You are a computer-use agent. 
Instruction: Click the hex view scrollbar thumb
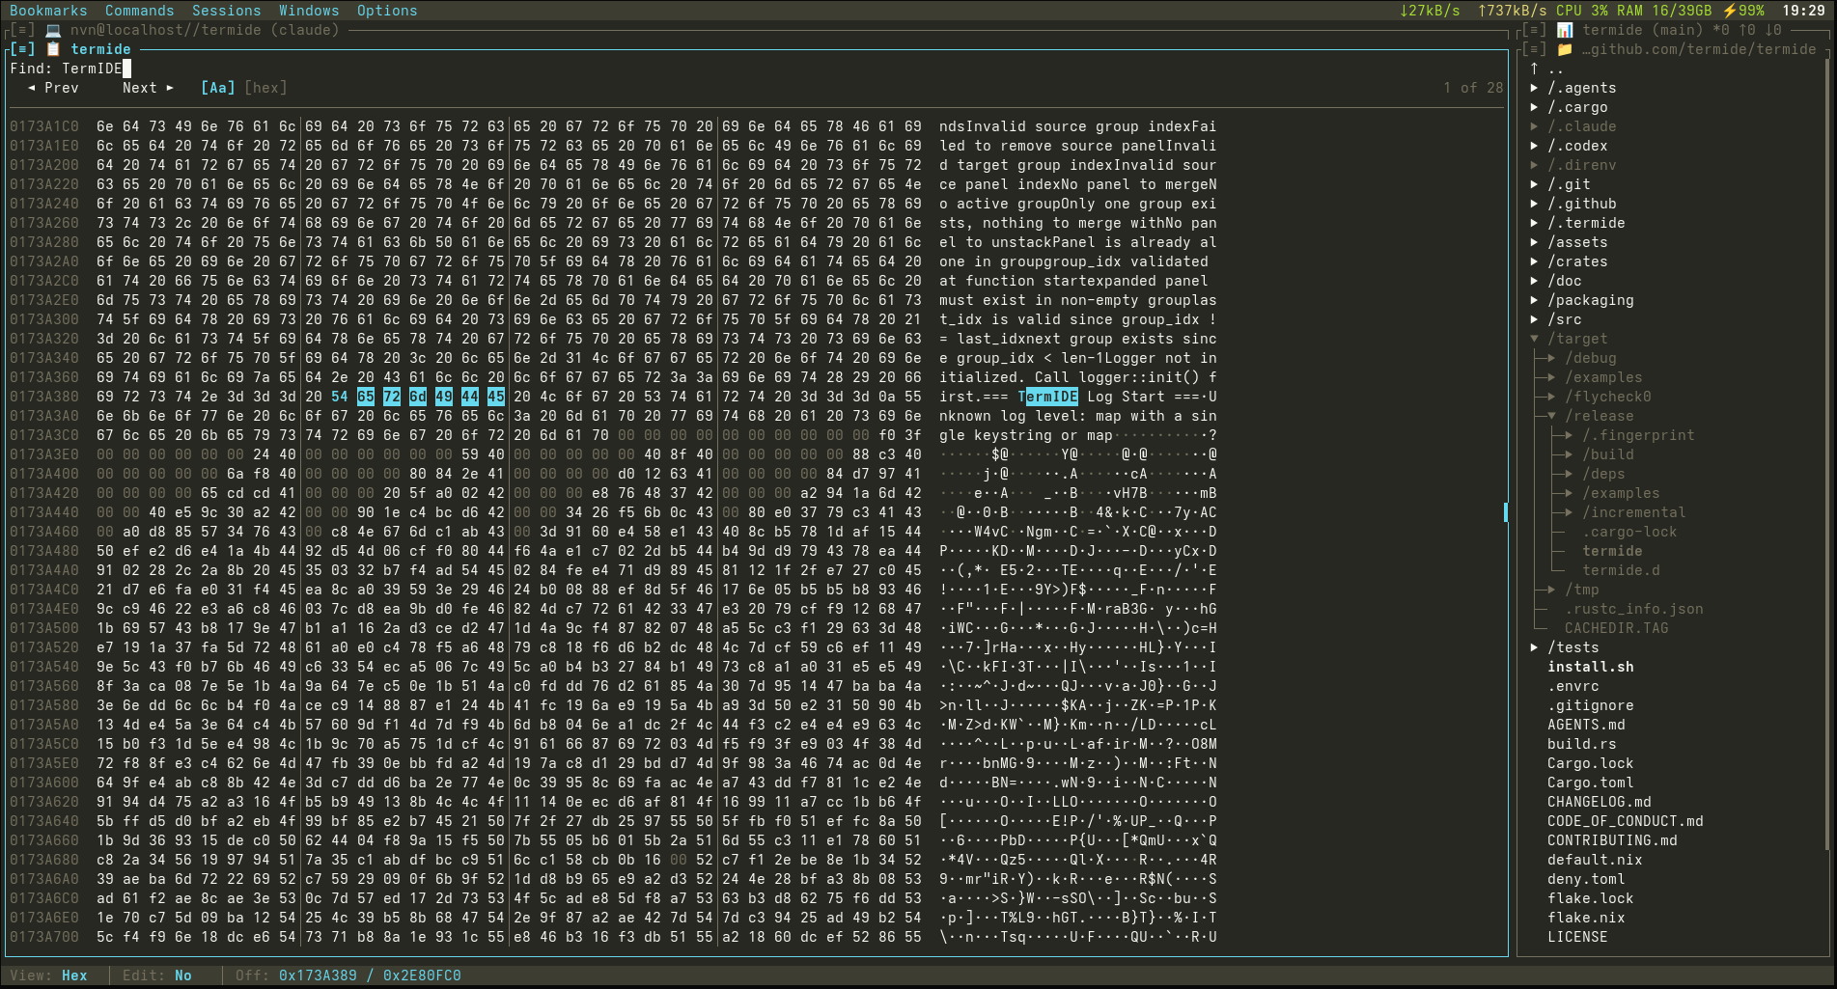point(1506,512)
